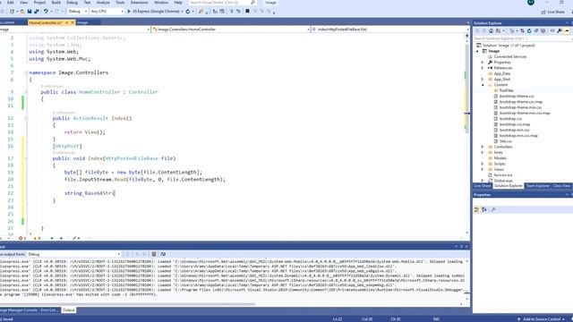
Task: Click the errors count icon below editor
Action: (x=21, y=238)
